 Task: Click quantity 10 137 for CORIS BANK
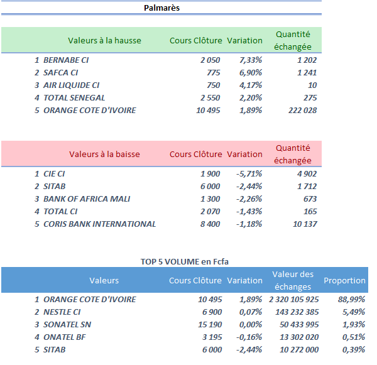pos(305,224)
